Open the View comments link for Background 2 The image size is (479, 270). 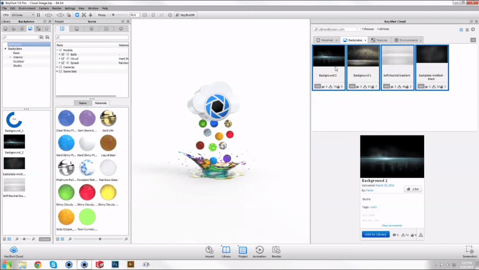tap(392, 225)
